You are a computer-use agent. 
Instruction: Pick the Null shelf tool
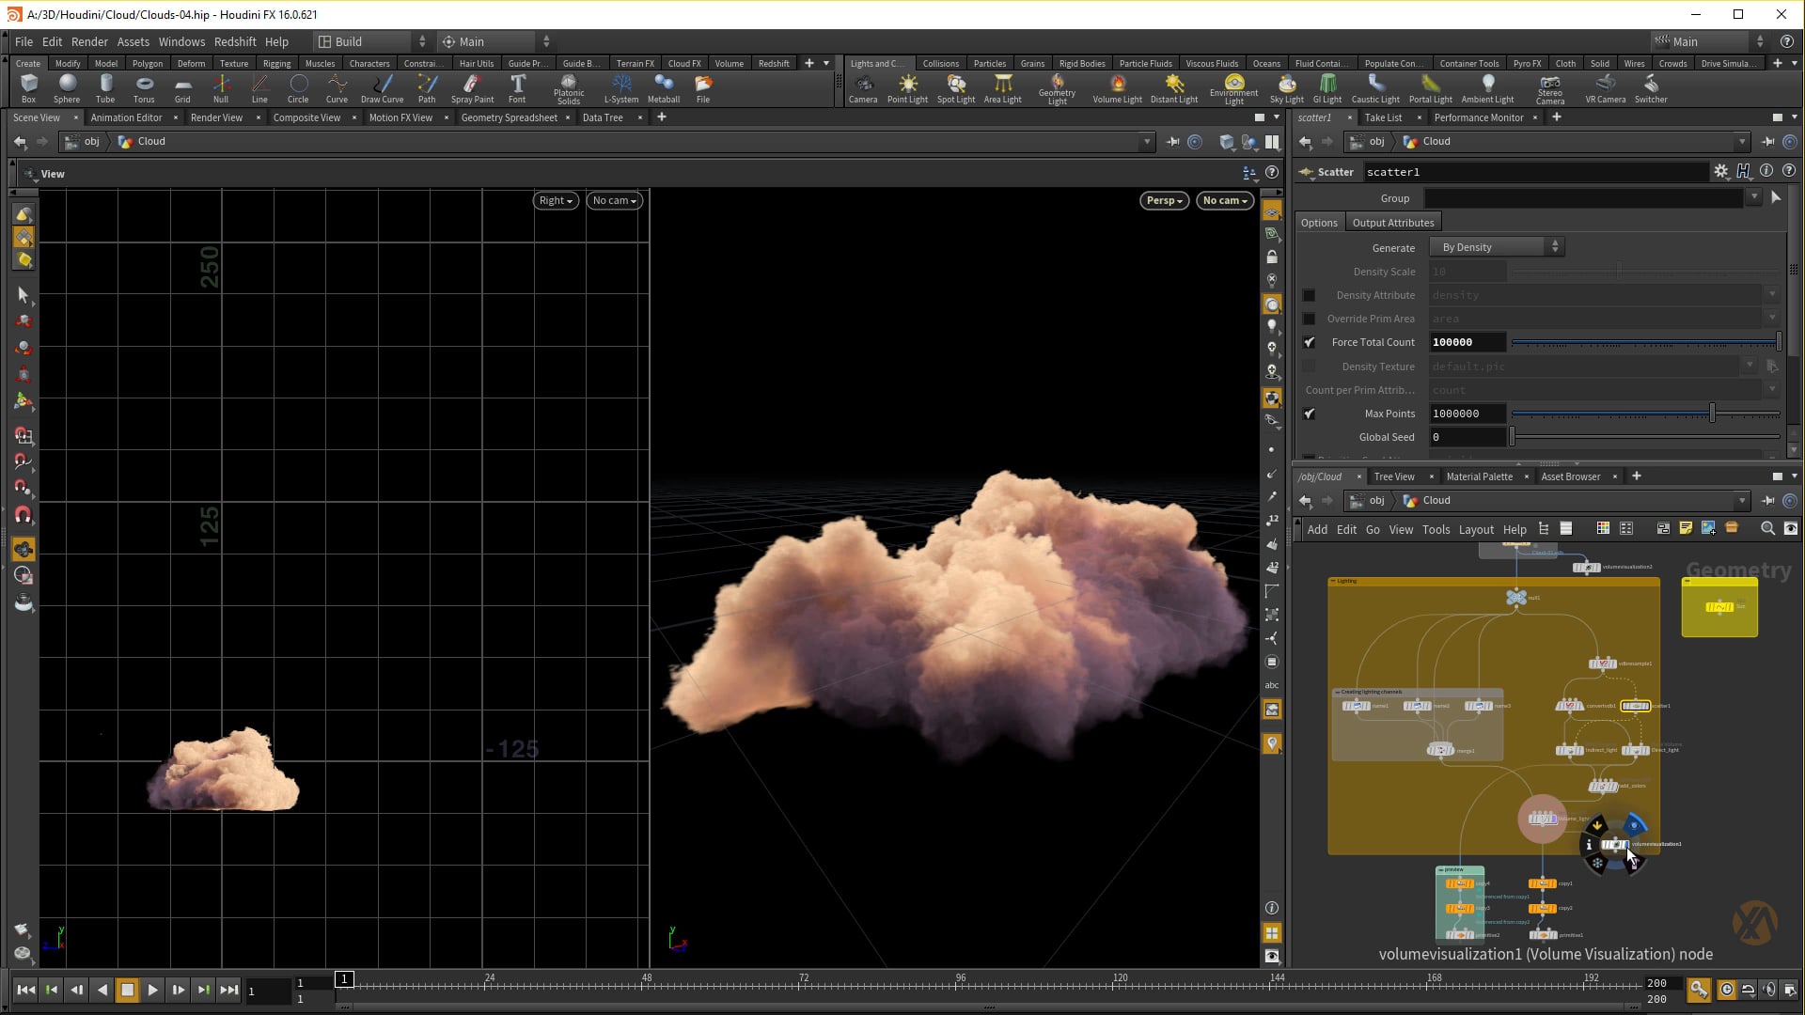[x=221, y=88]
